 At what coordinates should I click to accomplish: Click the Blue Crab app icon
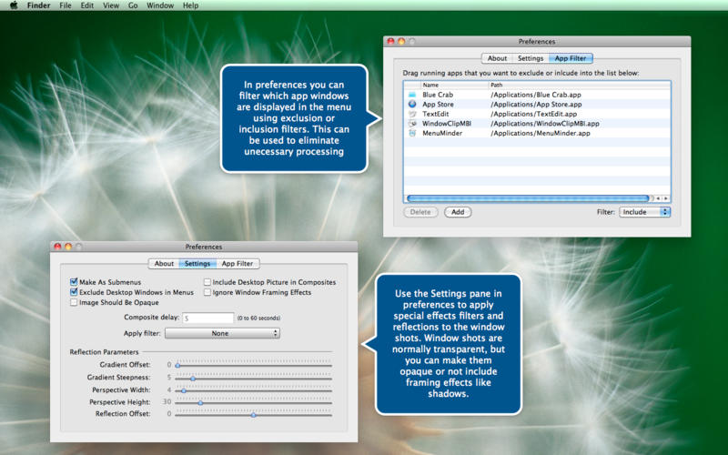point(412,95)
